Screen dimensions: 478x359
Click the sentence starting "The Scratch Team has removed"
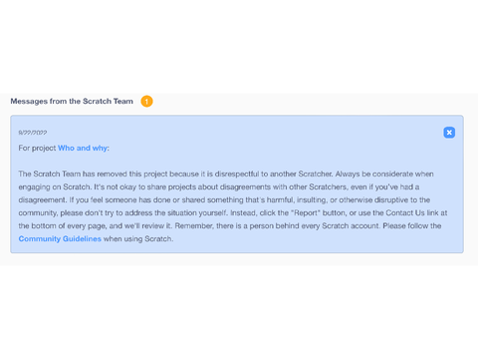click(x=175, y=174)
